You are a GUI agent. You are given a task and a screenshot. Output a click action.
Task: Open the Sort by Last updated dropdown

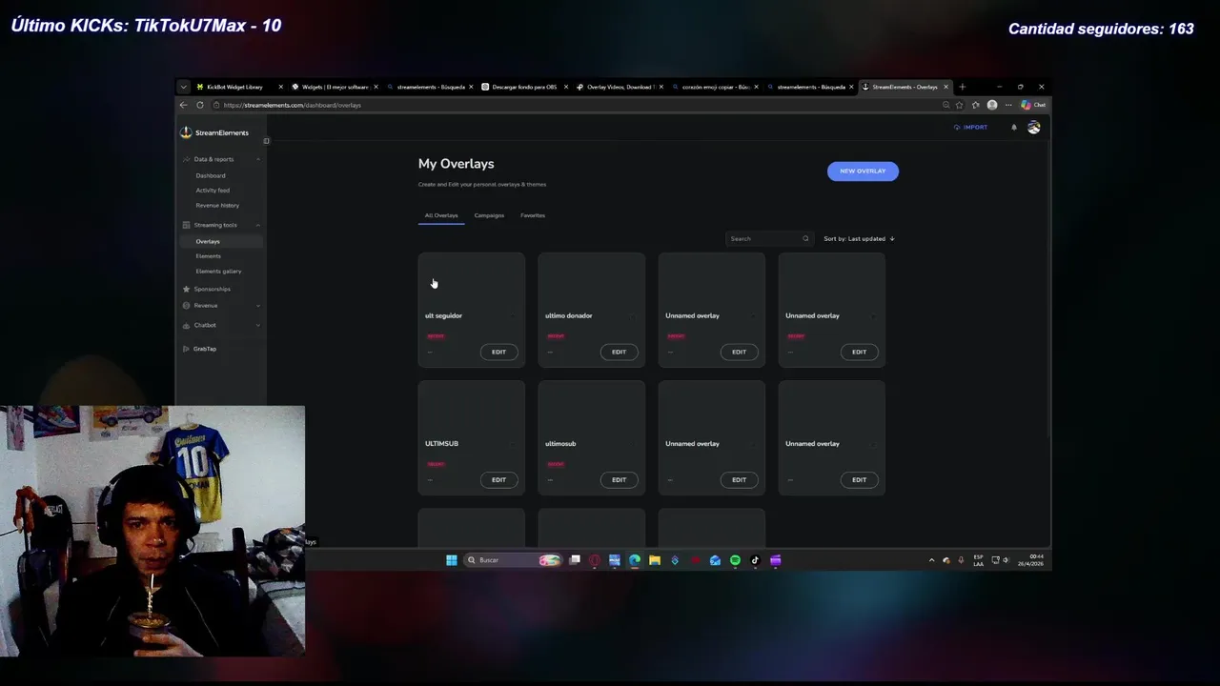(x=859, y=238)
